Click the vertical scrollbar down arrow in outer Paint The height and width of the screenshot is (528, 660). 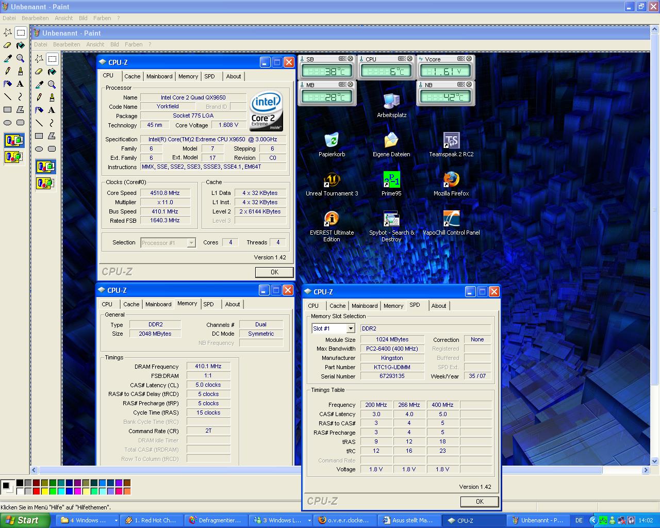click(655, 461)
